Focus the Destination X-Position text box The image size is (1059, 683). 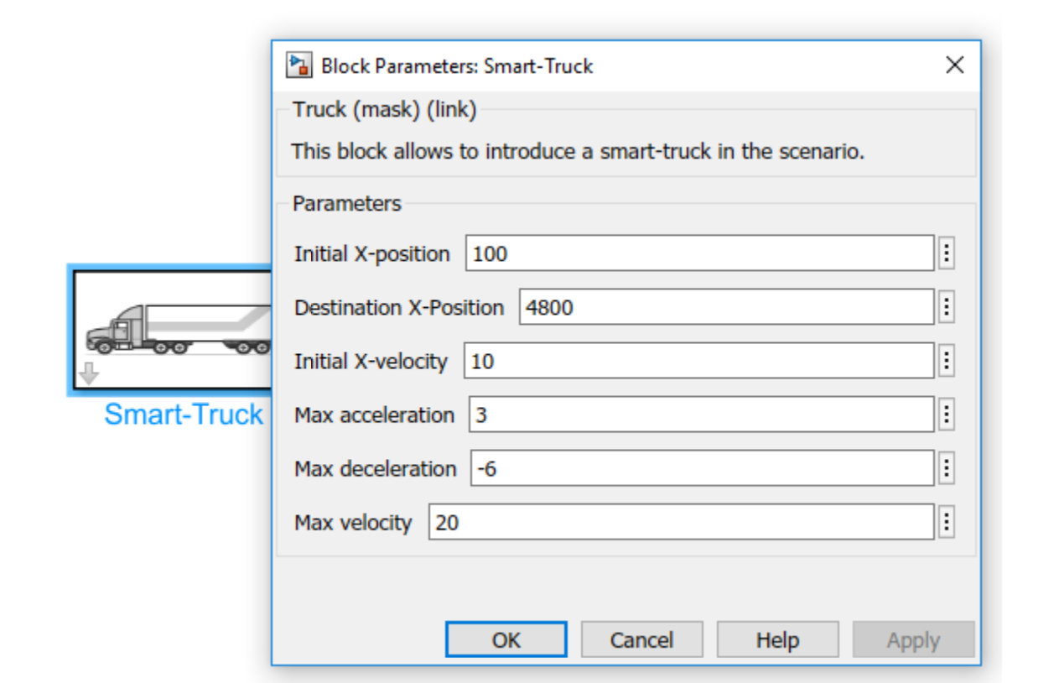point(726,307)
